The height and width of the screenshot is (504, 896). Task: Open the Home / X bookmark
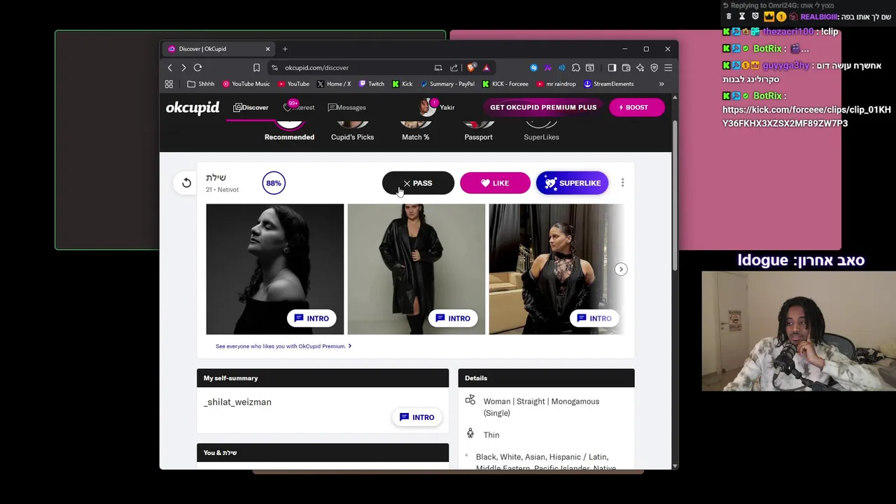[334, 84]
